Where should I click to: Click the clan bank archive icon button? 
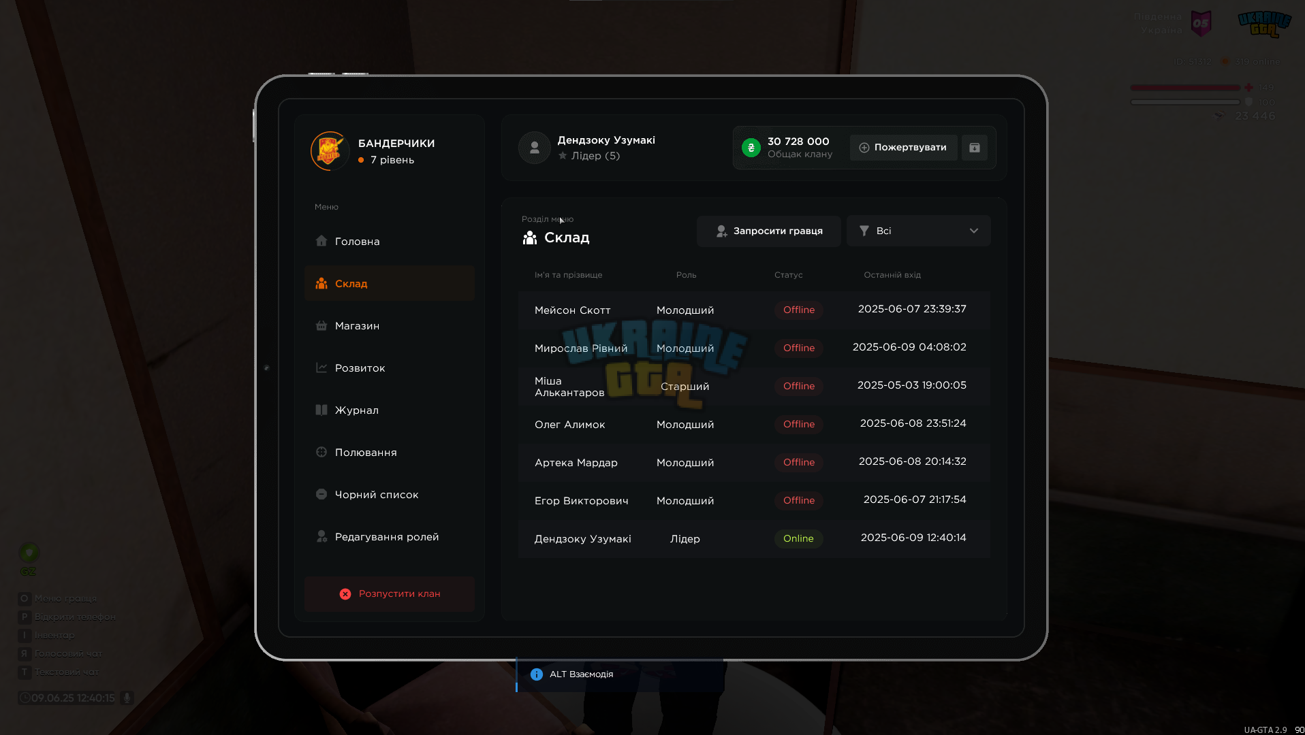click(975, 148)
